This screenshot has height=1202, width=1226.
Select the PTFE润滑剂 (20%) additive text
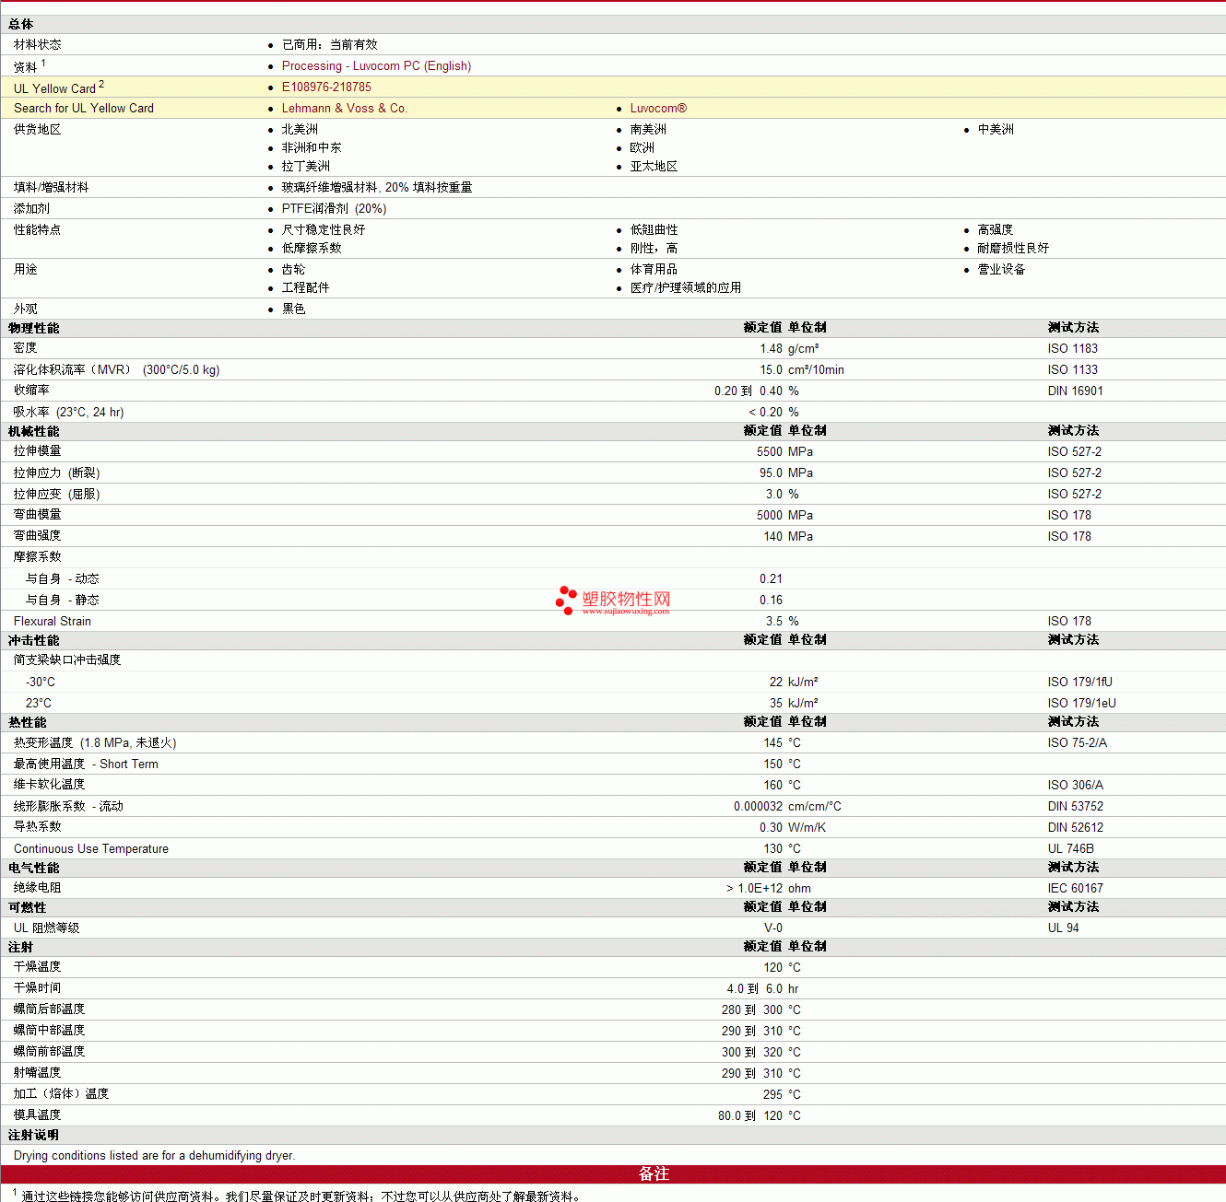tap(334, 209)
